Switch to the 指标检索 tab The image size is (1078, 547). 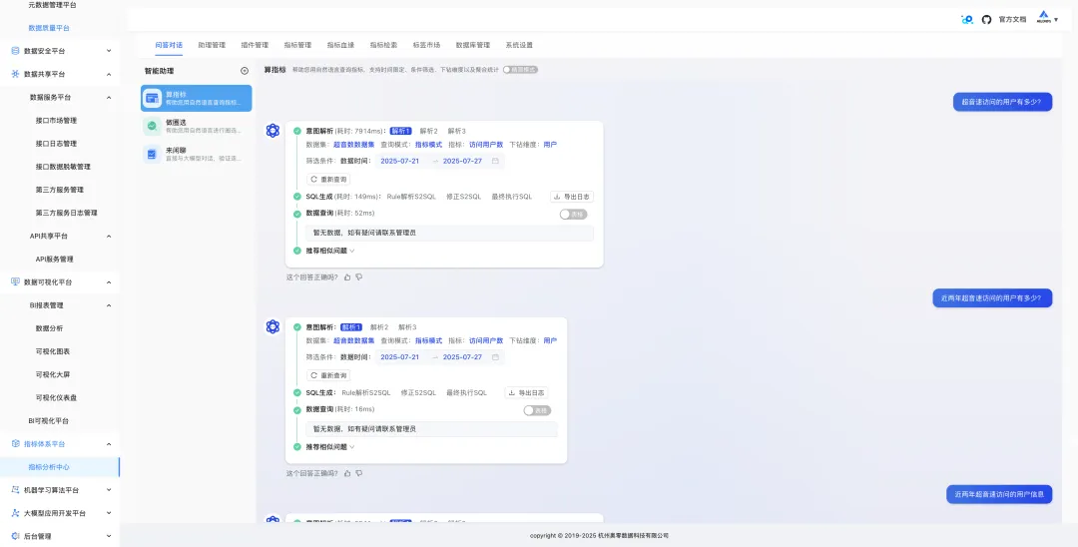tap(383, 45)
